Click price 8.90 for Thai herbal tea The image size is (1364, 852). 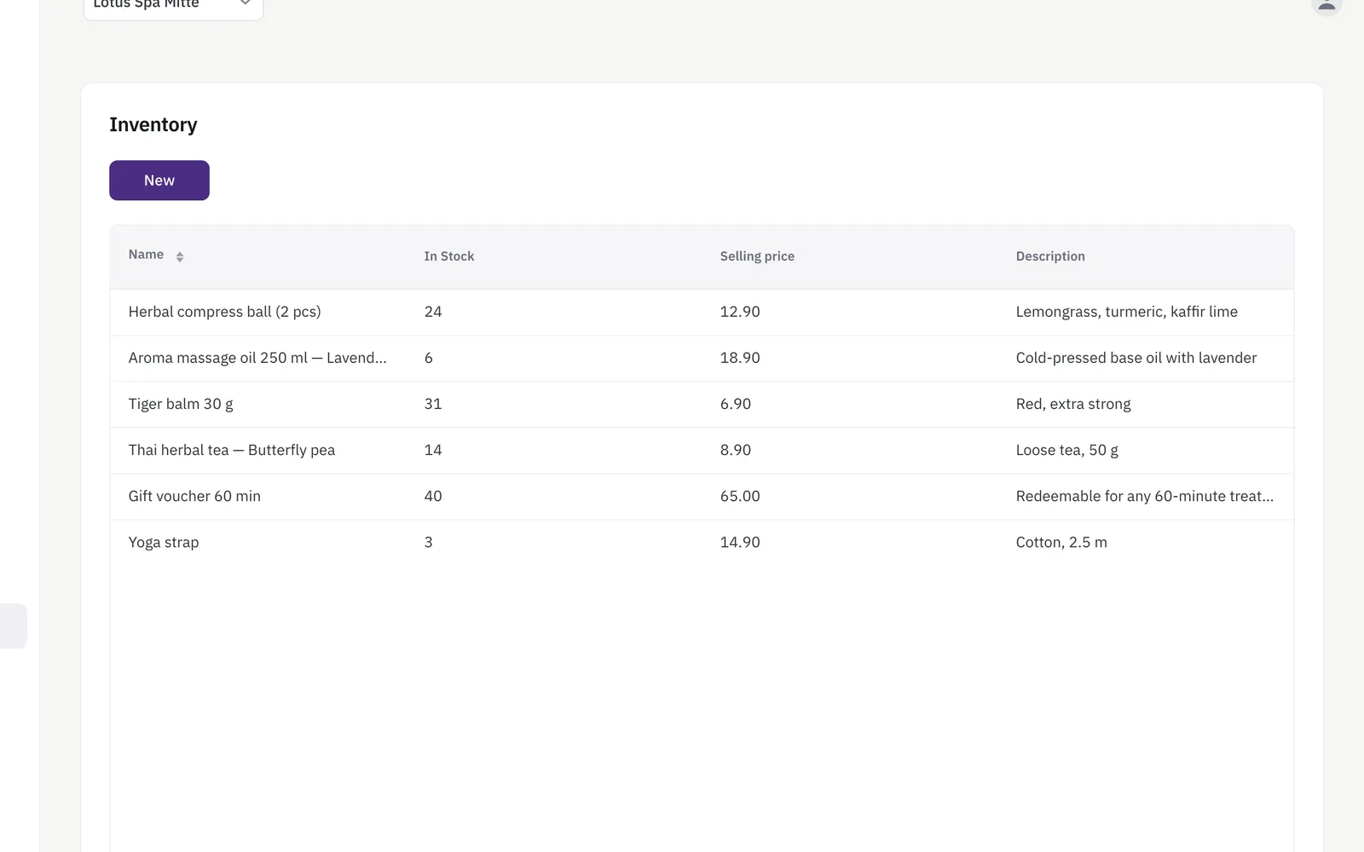pyautogui.click(x=736, y=450)
